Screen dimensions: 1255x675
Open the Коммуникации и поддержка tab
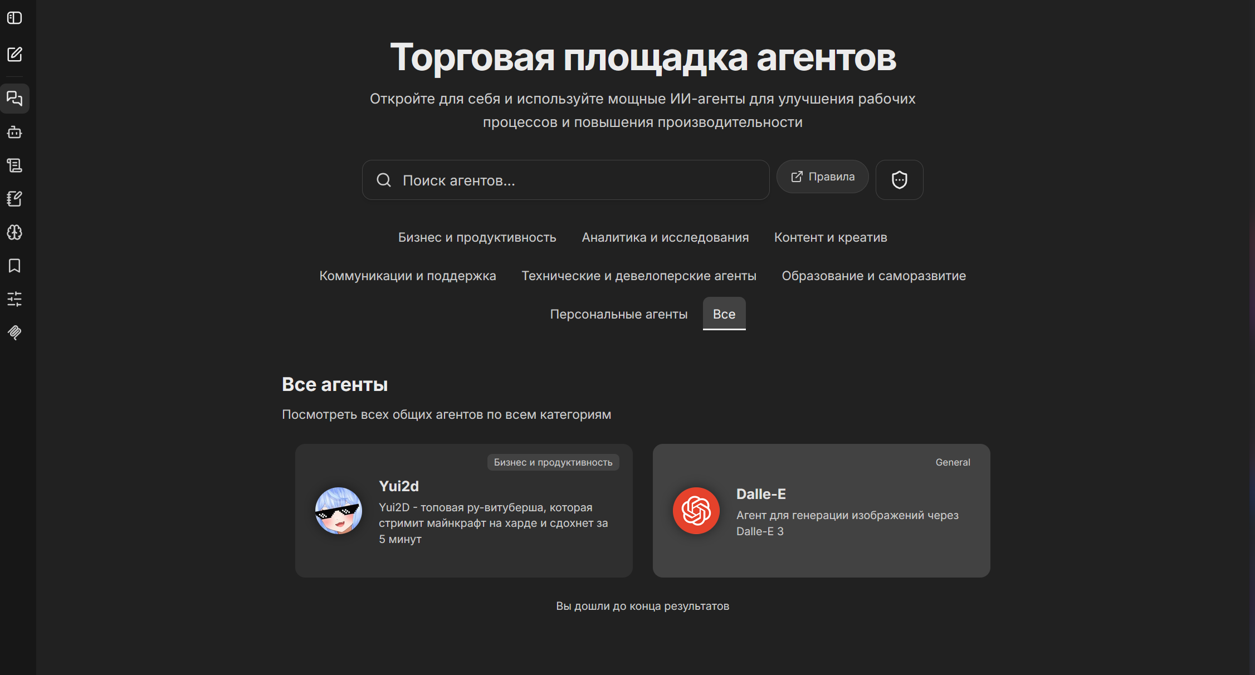[x=407, y=276]
